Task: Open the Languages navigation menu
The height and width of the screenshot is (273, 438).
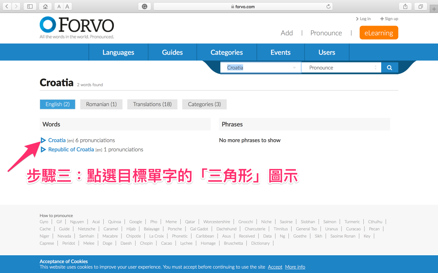Action: pyautogui.click(x=118, y=52)
